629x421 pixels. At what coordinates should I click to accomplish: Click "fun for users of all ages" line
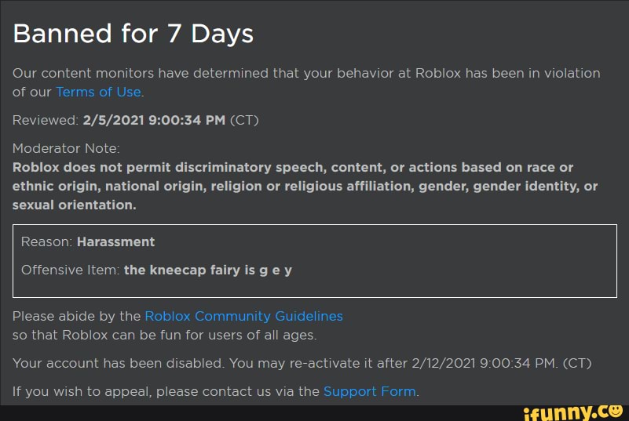(236, 335)
